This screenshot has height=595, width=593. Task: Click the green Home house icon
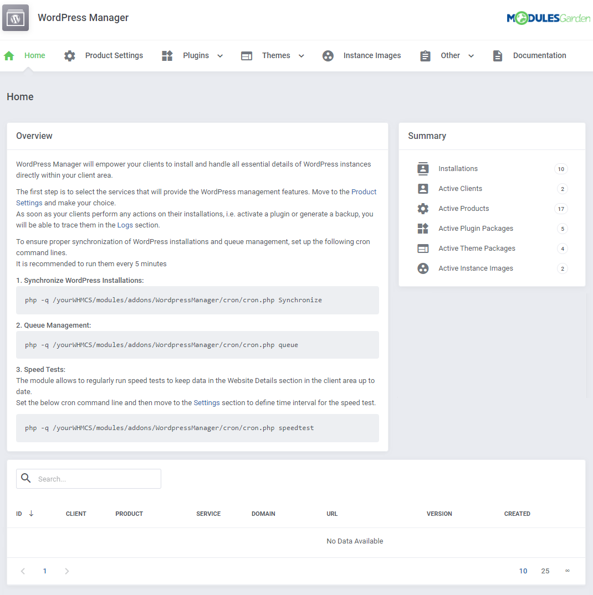(9, 56)
